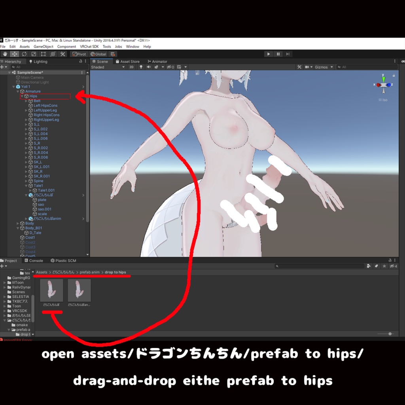Select the Move tool
The height and width of the screenshot is (405, 405).
click(15, 54)
